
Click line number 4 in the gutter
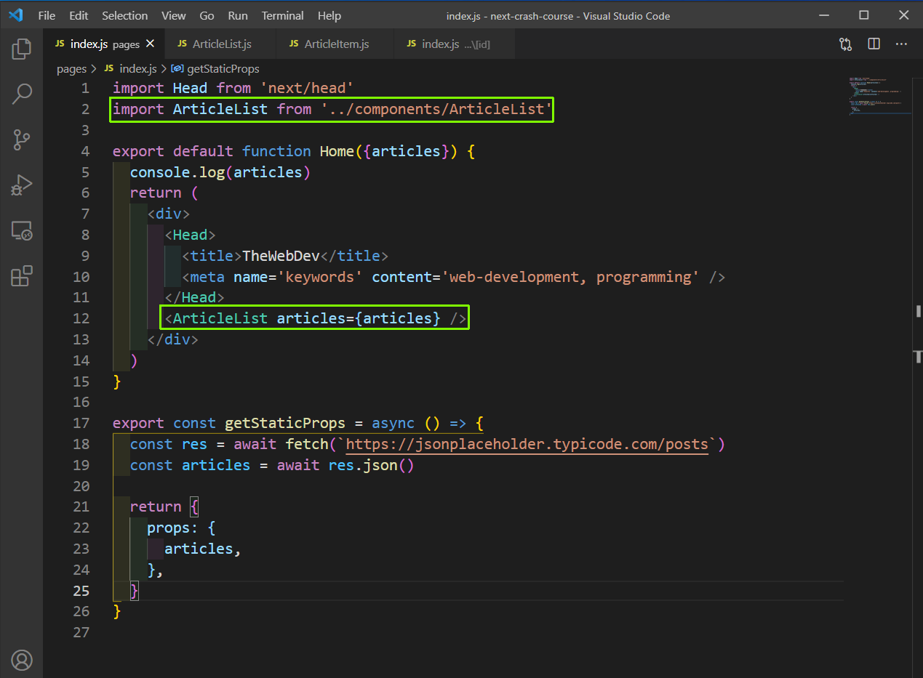84,151
